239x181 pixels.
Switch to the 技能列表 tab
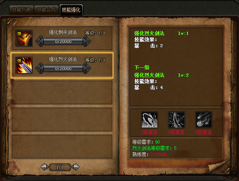(21, 10)
